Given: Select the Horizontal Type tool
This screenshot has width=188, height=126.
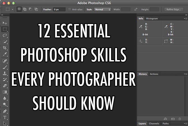Looking at the screenshot, I should click(5, 117).
